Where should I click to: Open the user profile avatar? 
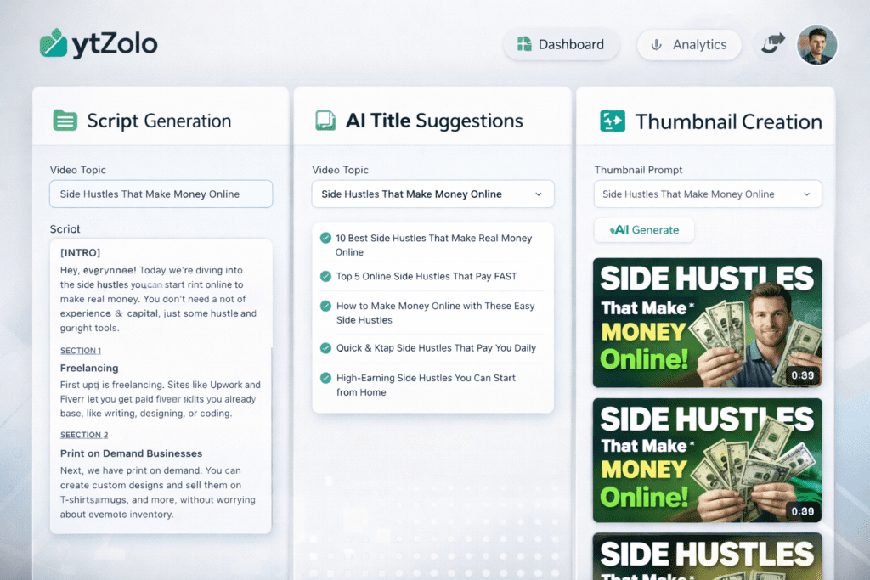(816, 45)
